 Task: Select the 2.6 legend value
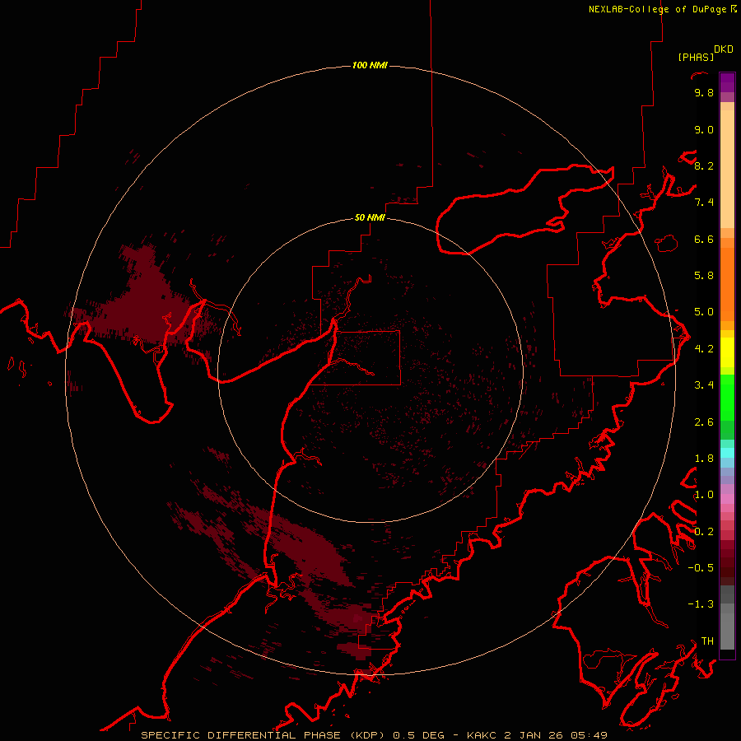704,422
